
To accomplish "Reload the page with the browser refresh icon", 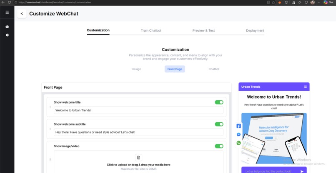I will 9,2.
